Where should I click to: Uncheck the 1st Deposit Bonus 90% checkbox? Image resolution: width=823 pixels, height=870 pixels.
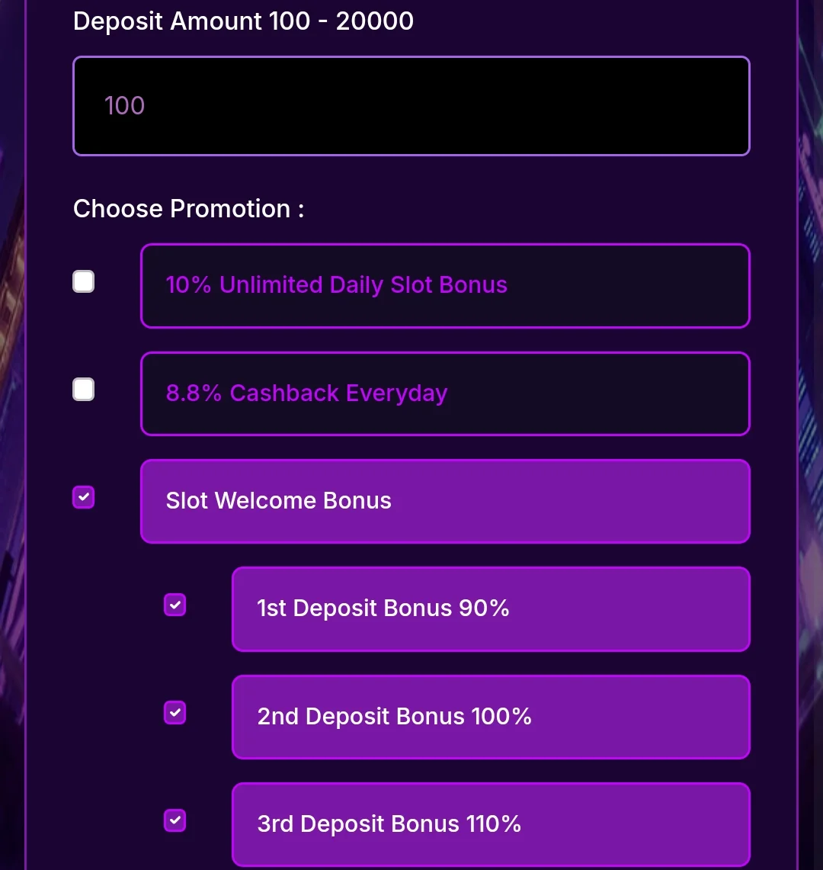pyautogui.click(x=175, y=605)
